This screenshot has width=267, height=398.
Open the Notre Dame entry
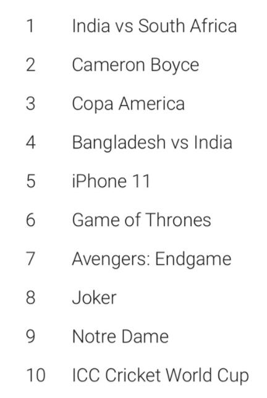[x=121, y=336]
